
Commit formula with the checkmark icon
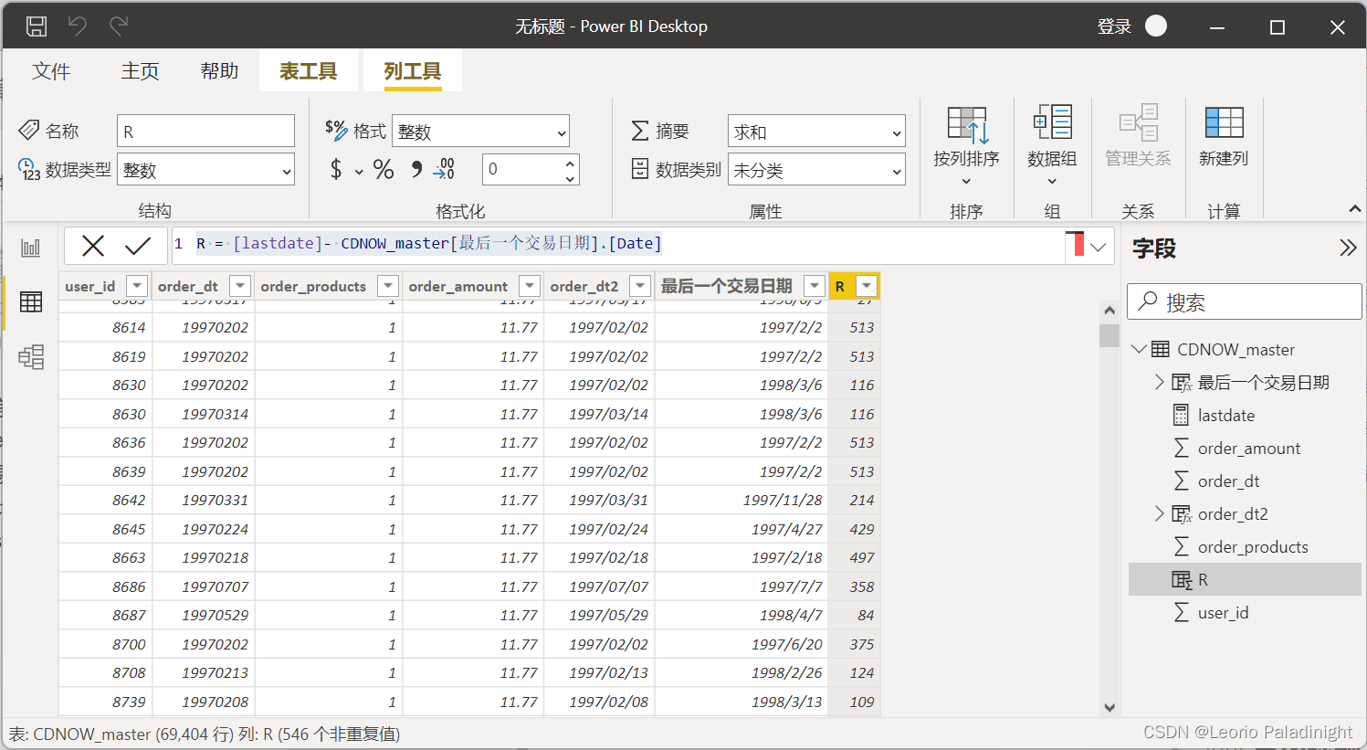138,245
